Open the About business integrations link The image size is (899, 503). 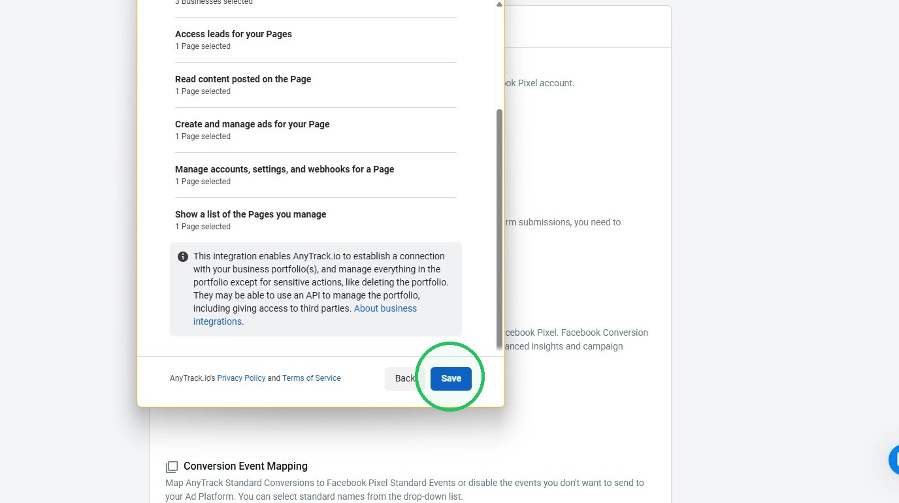tap(305, 315)
